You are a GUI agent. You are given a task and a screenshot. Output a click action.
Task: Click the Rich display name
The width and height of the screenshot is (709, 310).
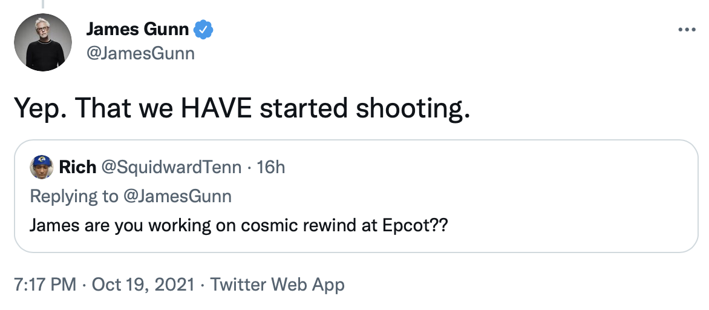point(77,167)
